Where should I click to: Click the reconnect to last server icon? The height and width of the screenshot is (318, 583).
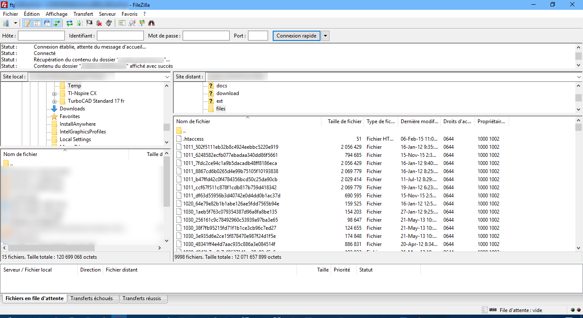pyautogui.click(x=108, y=23)
